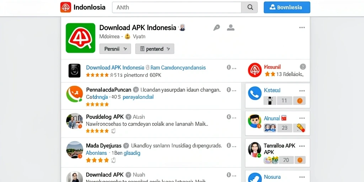This screenshot has height=182, width=364.
Task: Click verified badge next to Mada Dyetjuras
Action: pos(126,146)
